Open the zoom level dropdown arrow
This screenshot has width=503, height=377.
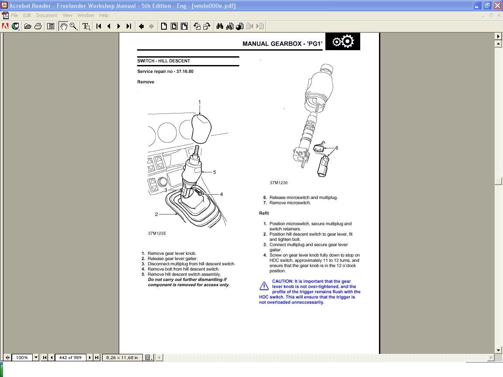[36, 357]
